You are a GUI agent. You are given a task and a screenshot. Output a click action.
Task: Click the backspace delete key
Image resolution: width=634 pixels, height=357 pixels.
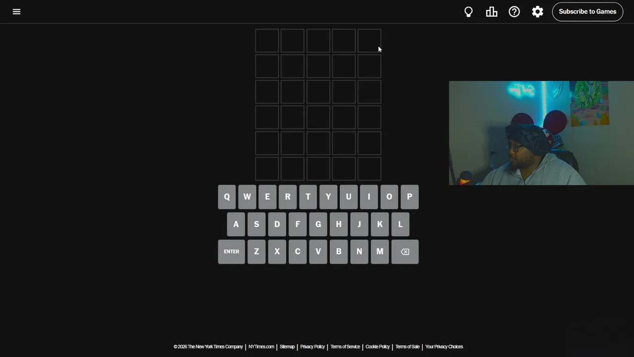point(405,252)
